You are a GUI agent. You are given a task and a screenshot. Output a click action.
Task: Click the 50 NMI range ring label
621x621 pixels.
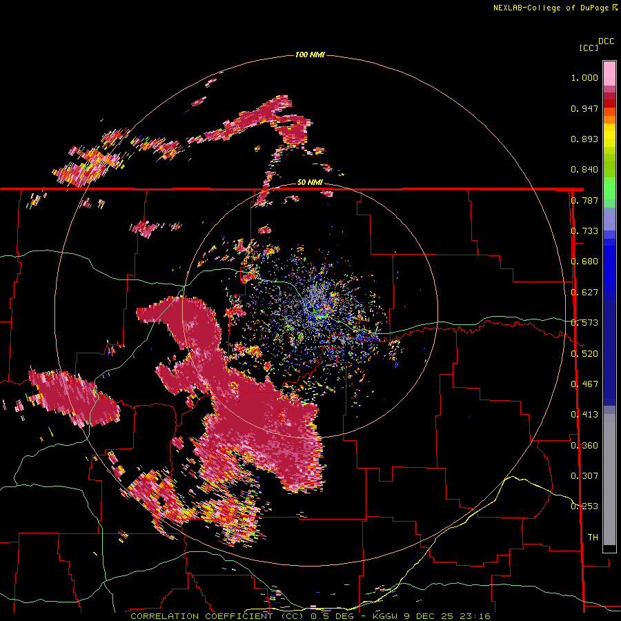[x=310, y=182]
